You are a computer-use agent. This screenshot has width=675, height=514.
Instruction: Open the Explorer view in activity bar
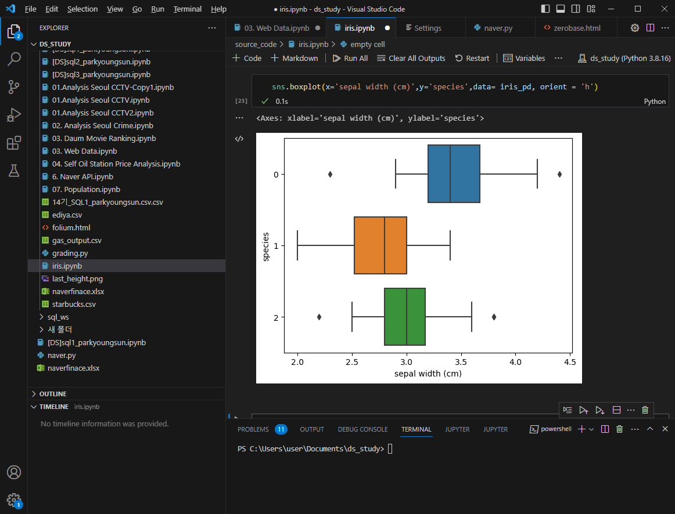click(14, 32)
